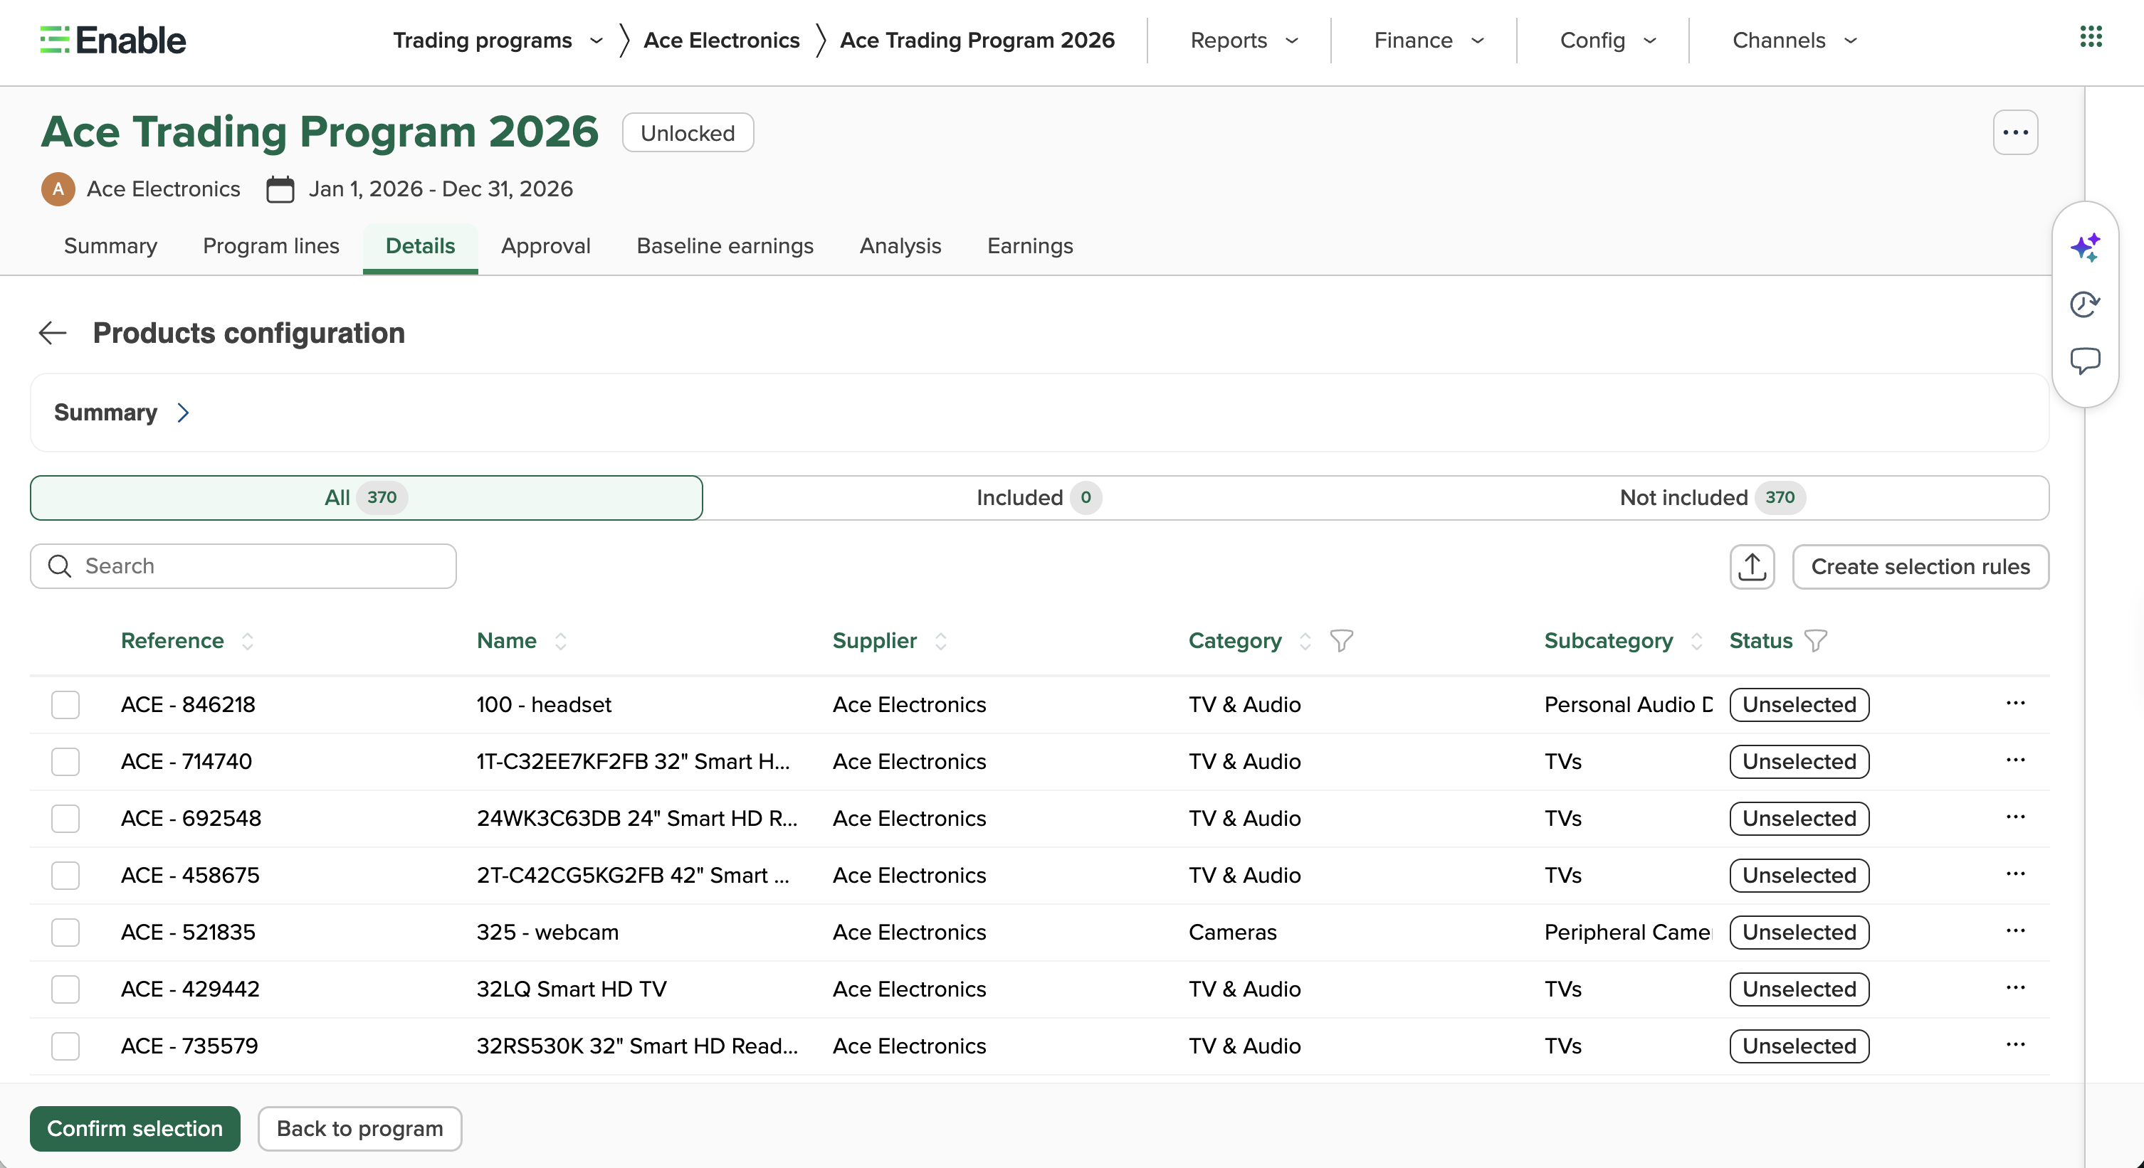Tick the ACE - 692548 row checkbox
This screenshot has width=2144, height=1168.
point(65,819)
